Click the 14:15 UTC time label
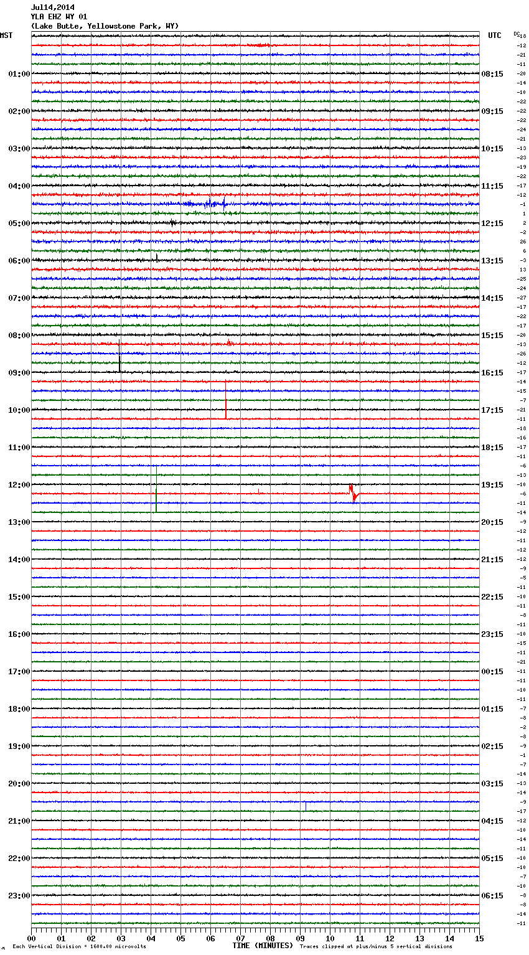Screen dimensions: 529x955 pos(492,298)
